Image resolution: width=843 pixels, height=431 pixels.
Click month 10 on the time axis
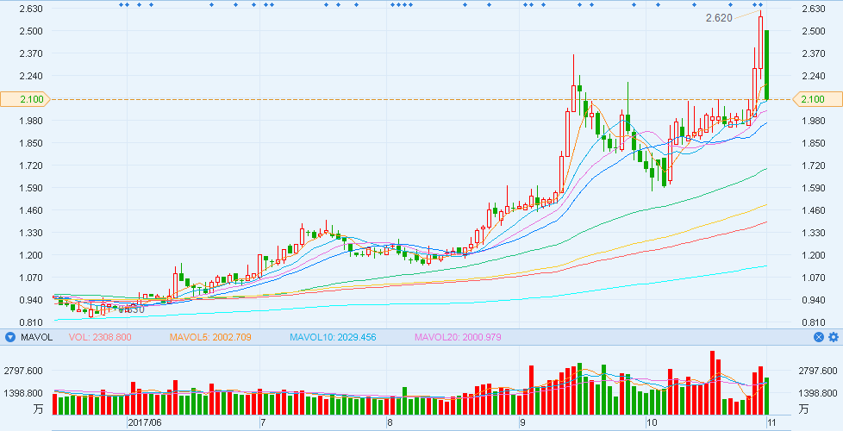point(653,422)
